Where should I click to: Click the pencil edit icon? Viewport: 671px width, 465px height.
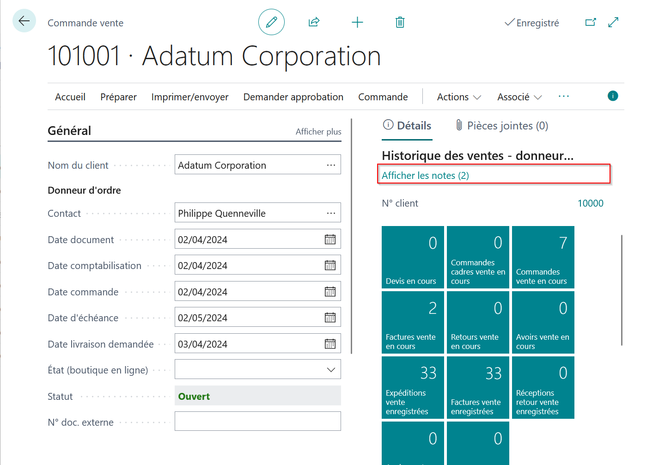tap(271, 22)
